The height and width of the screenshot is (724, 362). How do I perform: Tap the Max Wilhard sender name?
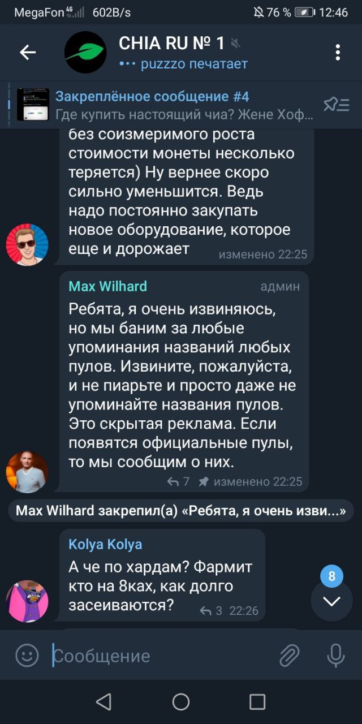pos(107,286)
